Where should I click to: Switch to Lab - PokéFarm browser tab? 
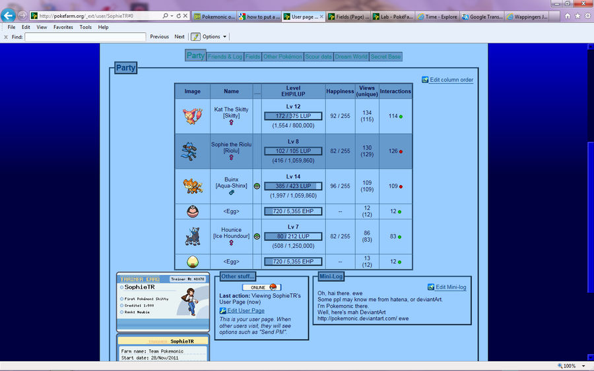tap(393, 16)
